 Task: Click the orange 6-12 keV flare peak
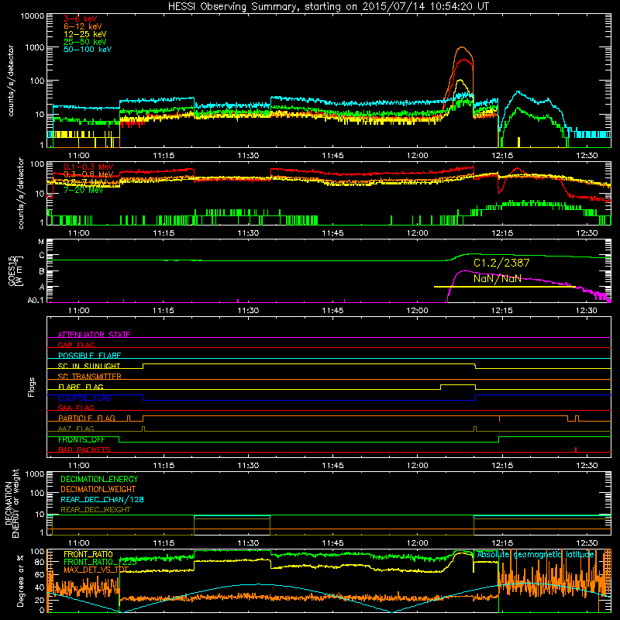[462, 47]
